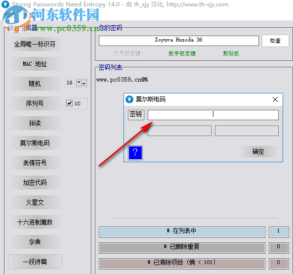Click the # 已删除重复 bar

tap(182, 248)
